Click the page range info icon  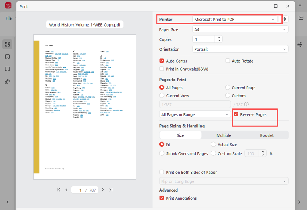tap(246, 104)
